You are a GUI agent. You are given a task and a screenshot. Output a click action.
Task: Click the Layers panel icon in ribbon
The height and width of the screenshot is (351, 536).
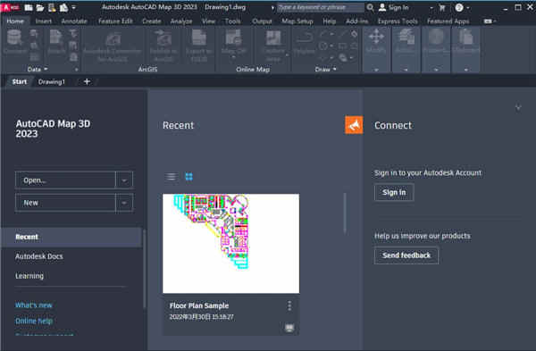406,37
